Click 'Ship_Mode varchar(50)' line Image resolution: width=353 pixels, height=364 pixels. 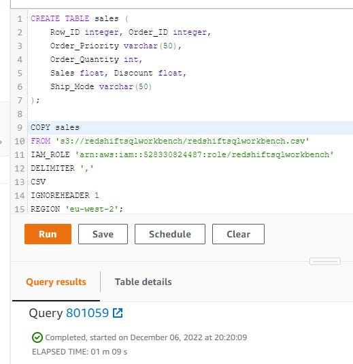(x=101, y=86)
